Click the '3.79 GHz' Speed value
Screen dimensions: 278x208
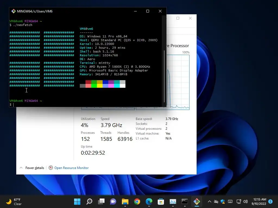[111, 125]
